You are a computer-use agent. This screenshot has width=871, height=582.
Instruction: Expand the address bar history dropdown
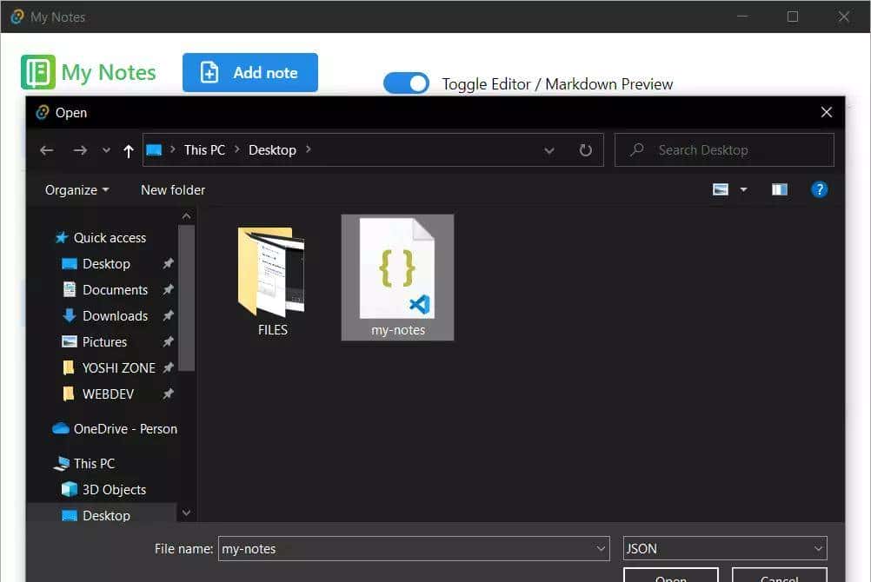coord(549,150)
